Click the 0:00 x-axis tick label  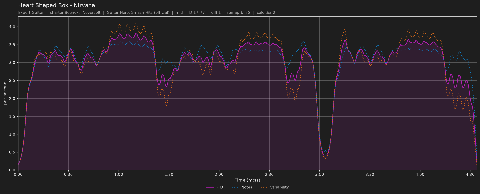[x=18, y=174]
